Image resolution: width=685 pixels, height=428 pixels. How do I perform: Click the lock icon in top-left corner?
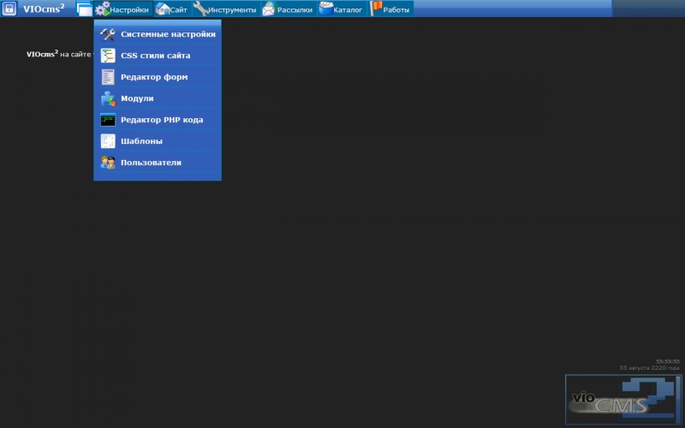[x=9, y=9]
